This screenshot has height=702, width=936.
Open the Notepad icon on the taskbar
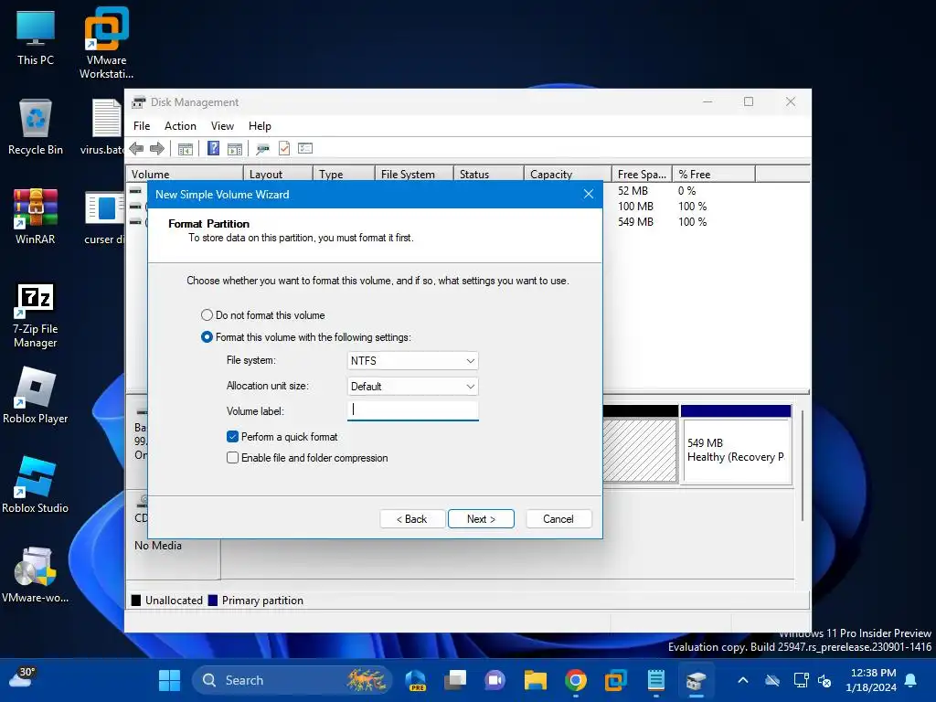pyautogui.click(x=656, y=680)
